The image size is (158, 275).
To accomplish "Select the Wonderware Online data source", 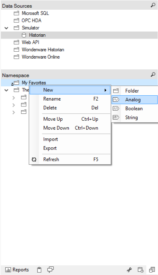I will click(x=41, y=57).
